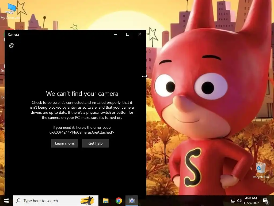Open File Explorer from the taskbar
This screenshot has width=274, height=206.
(x=105, y=201)
